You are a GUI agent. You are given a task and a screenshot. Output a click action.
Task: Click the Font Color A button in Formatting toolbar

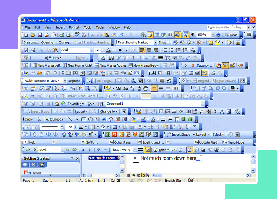pos(109,50)
